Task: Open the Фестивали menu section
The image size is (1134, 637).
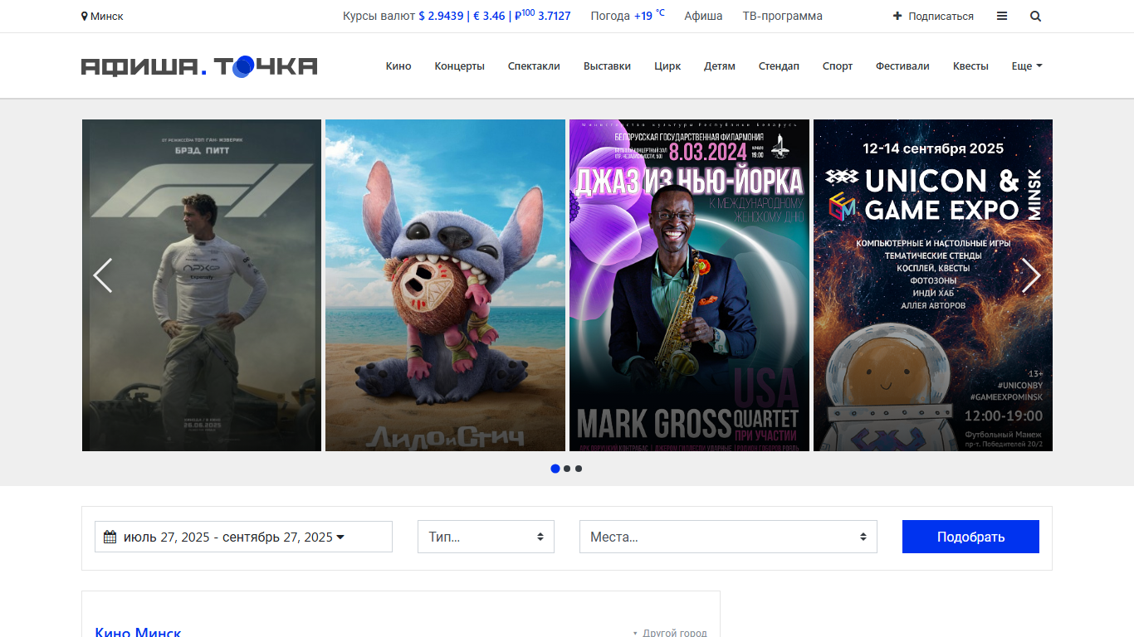Action: pos(902,66)
